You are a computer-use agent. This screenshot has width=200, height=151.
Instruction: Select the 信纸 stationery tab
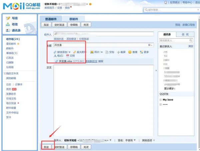[x=185, y=34]
